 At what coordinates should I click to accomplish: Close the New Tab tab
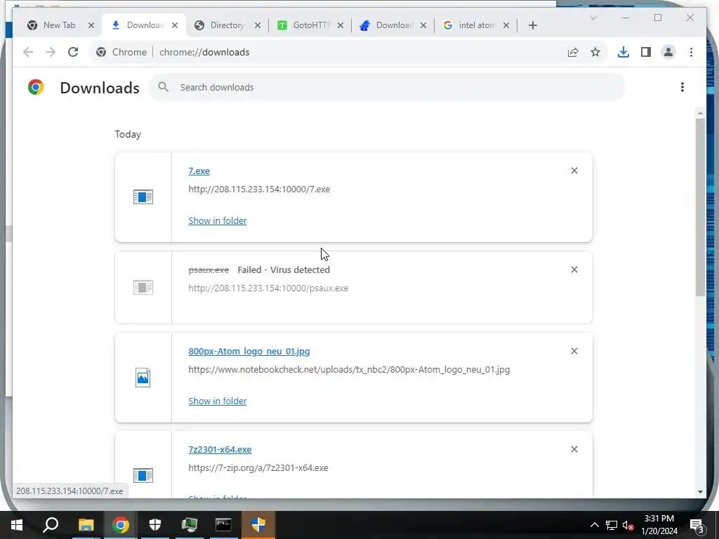pos(91,25)
